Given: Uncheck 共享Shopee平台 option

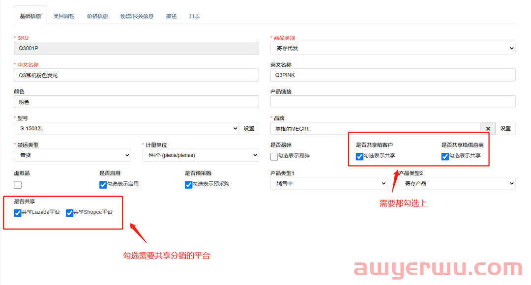Looking at the screenshot, I should (70, 213).
